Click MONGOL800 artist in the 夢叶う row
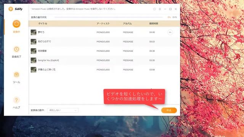This screenshot has height=137, width=244. click(103, 32)
